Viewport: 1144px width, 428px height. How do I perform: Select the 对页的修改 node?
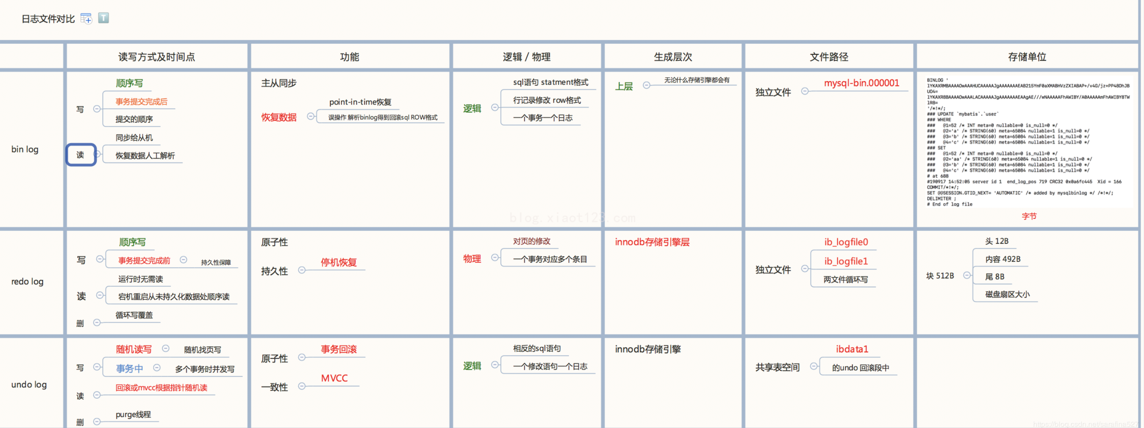(532, 241)
